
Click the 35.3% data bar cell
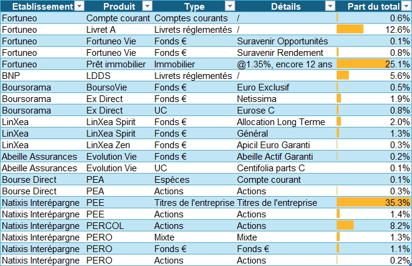click(373, 202)
